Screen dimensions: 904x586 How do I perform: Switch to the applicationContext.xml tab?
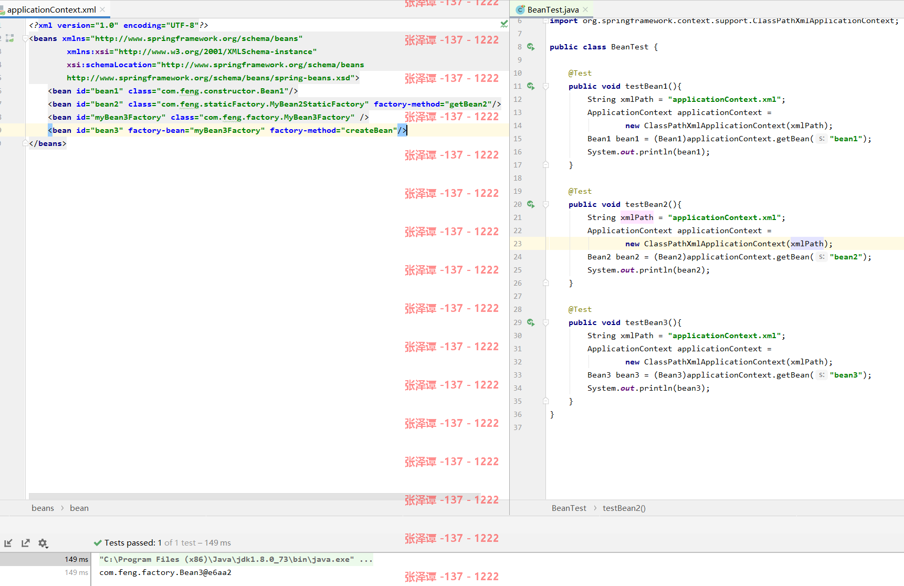click(x=51, y=9)
